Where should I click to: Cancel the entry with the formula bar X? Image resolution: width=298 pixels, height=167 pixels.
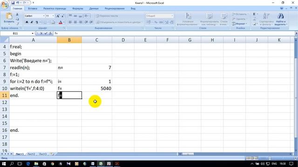pos(41,33)
